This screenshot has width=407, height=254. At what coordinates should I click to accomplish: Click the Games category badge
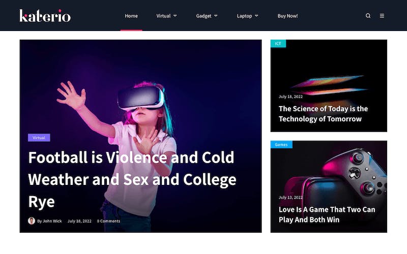click(x=281, y=145)
